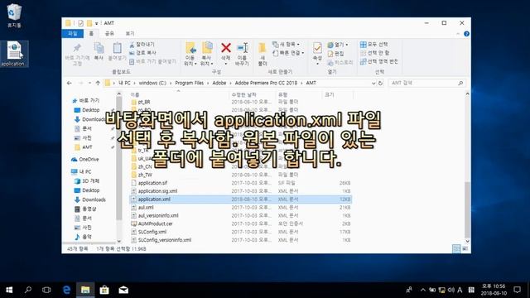Click windows (C:) in the address path
The width and height of the screenshot is (530, 298).
click(x=152, y=83)
